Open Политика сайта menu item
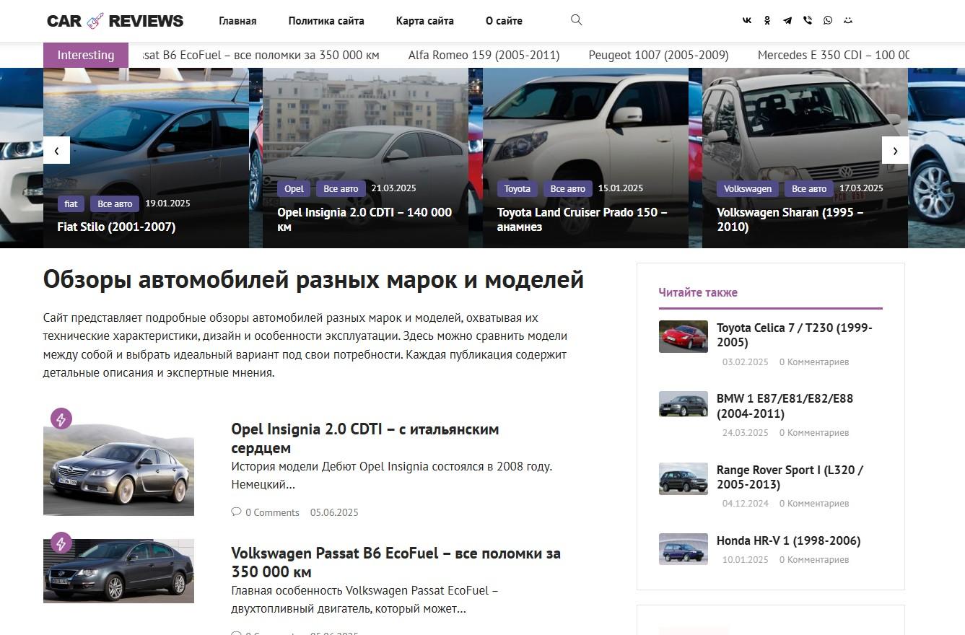Image resolution: width=965 pixels, height=635 pixels. [326, 21]
